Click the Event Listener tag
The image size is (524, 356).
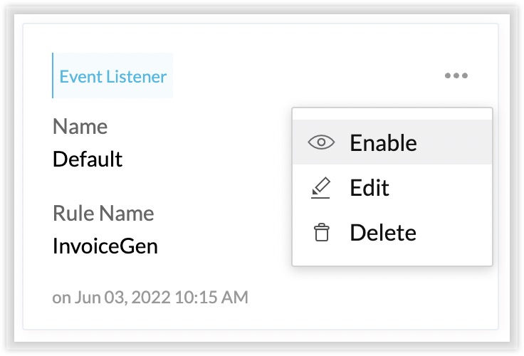112,75
